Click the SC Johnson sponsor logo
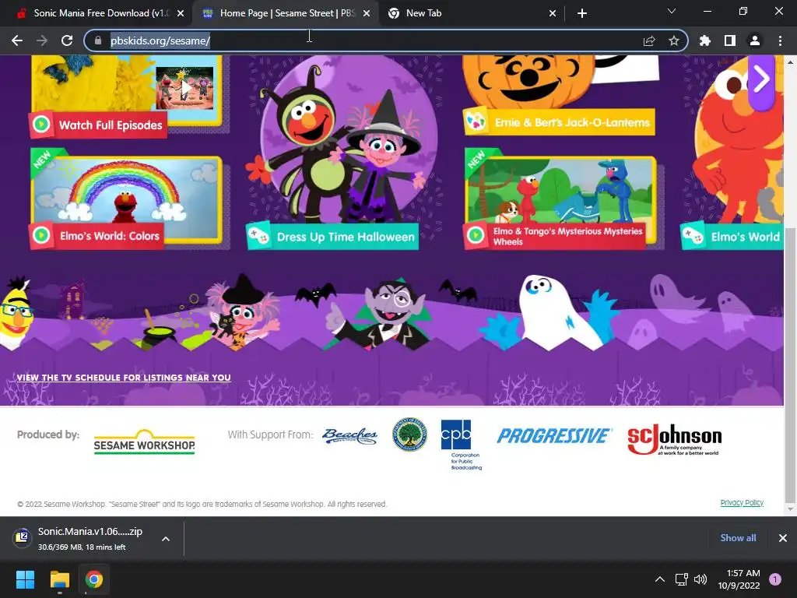The height and width of the screenshot is (598, 797). click(x=675, y=439)
